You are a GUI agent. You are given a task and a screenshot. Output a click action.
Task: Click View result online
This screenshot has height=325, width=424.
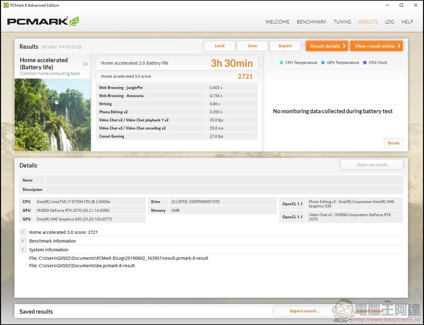click(376, 46)
